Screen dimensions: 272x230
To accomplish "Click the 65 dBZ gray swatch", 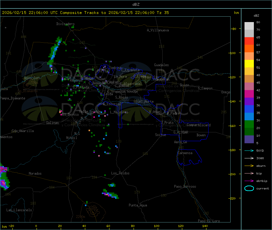I will click(x=249, y=33).
